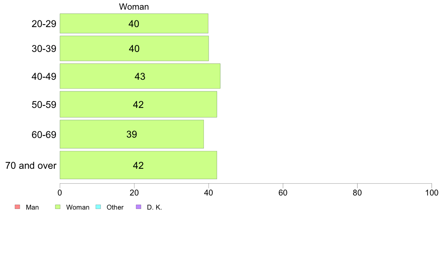Click the cyan Other legend swatch
This screenshot has height=273, width=442.
[x=98, y=207]
